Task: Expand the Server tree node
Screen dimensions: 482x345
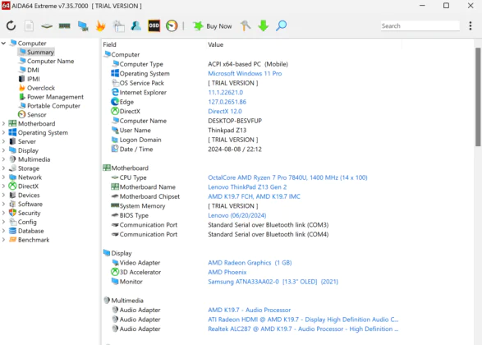Action: point(3,141)
